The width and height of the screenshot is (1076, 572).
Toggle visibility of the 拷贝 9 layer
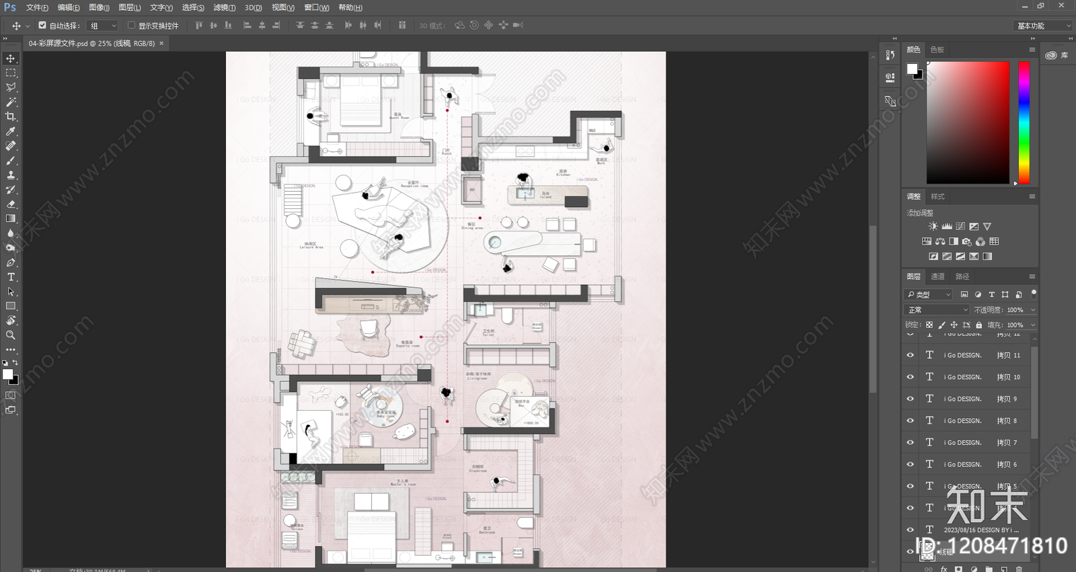911,399
